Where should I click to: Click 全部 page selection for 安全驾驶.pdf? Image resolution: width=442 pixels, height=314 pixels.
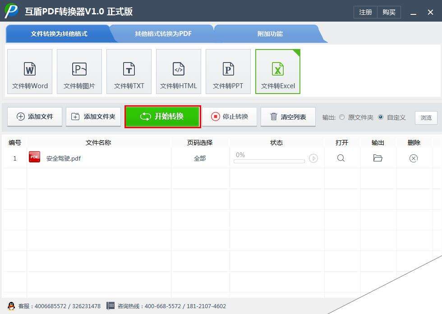pos(200,158)
